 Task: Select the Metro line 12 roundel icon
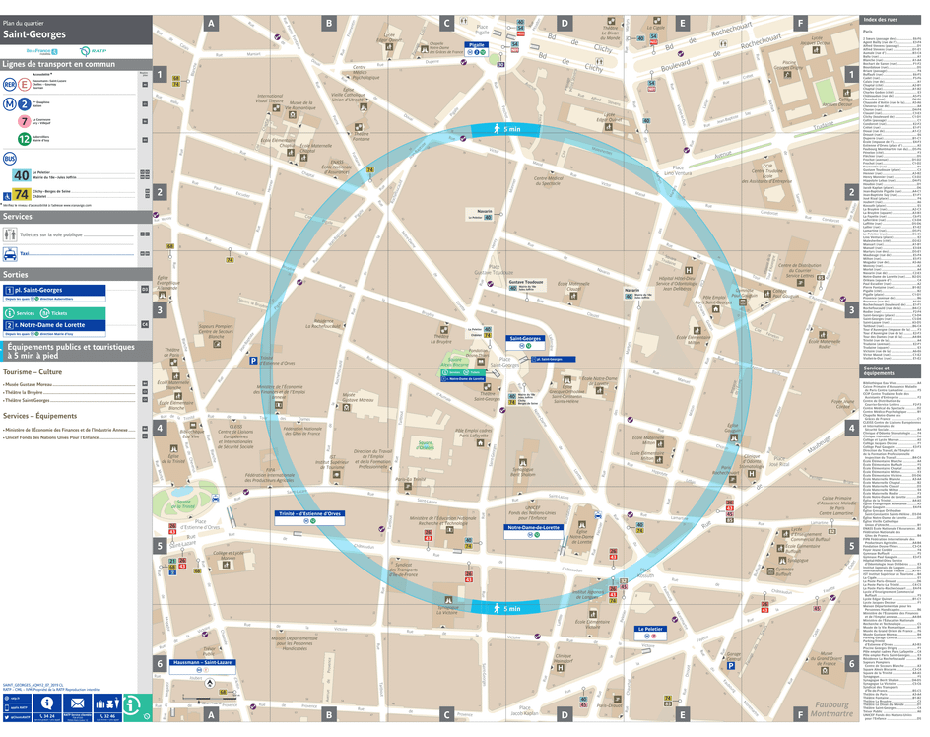coord(23,138)
